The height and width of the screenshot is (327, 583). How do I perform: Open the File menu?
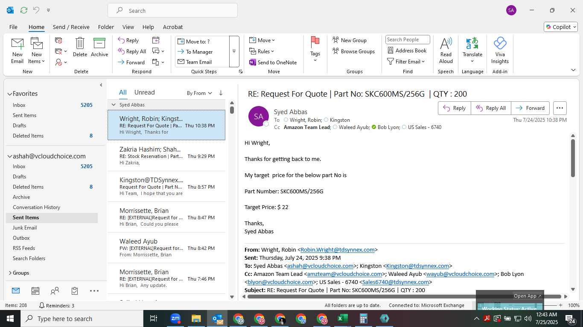[13, 27]
